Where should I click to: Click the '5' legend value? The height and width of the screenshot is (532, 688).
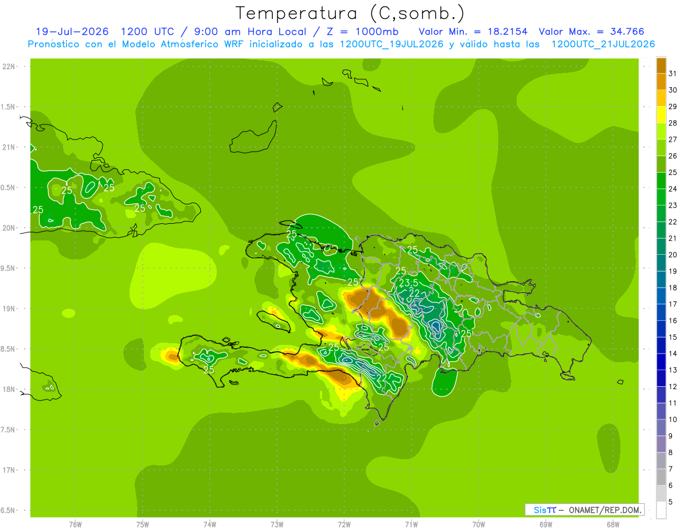coord(671,502)
